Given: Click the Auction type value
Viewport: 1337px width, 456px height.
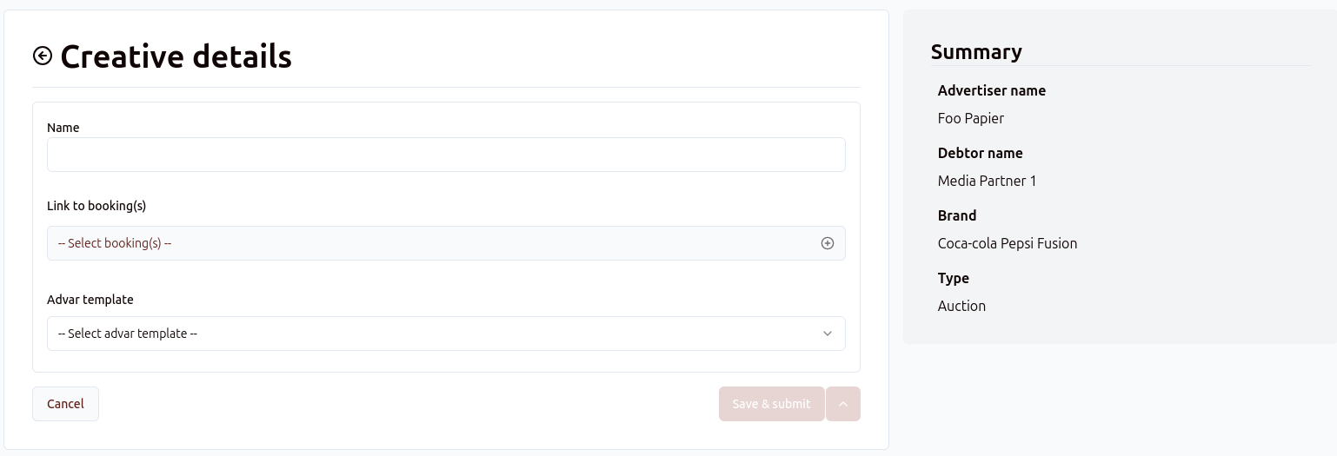Looking at the screenshot, I should coord(961,306).
